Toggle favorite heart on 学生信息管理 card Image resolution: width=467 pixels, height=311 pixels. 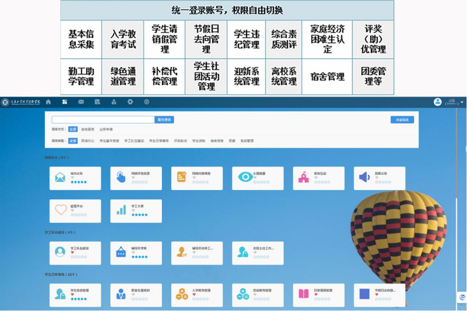72,295
